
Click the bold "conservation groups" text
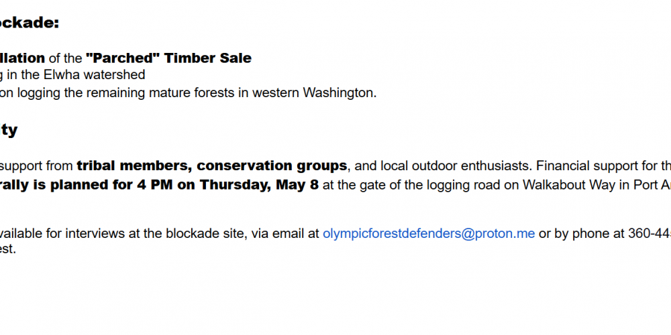(x=272, y=165)
